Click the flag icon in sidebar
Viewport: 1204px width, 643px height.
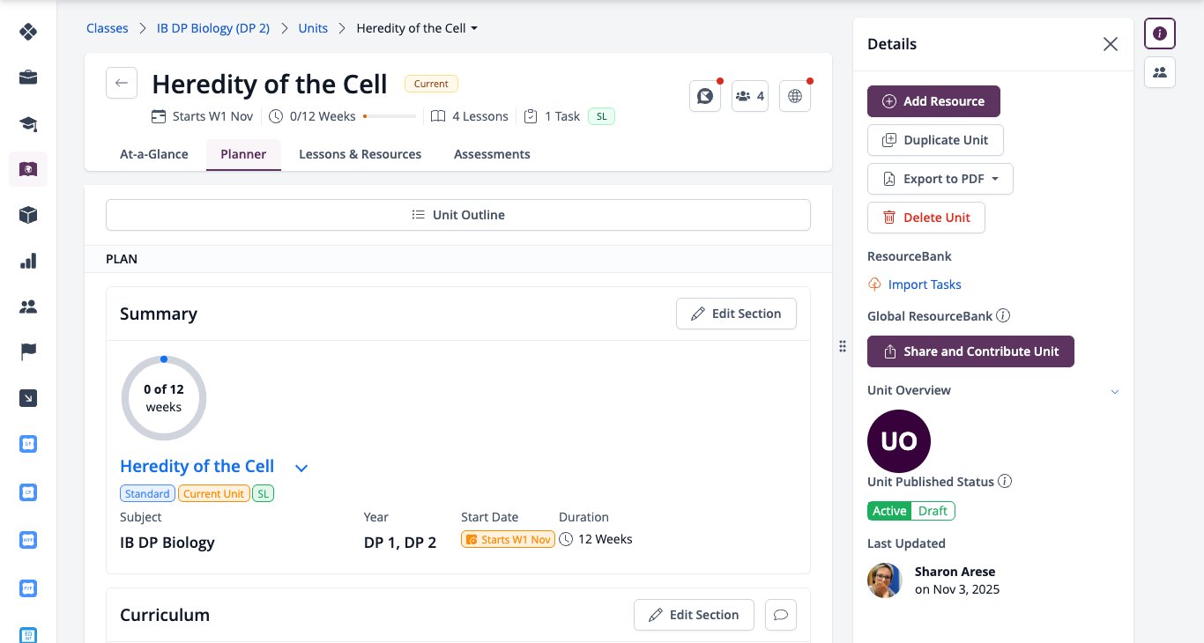[28, 352]
